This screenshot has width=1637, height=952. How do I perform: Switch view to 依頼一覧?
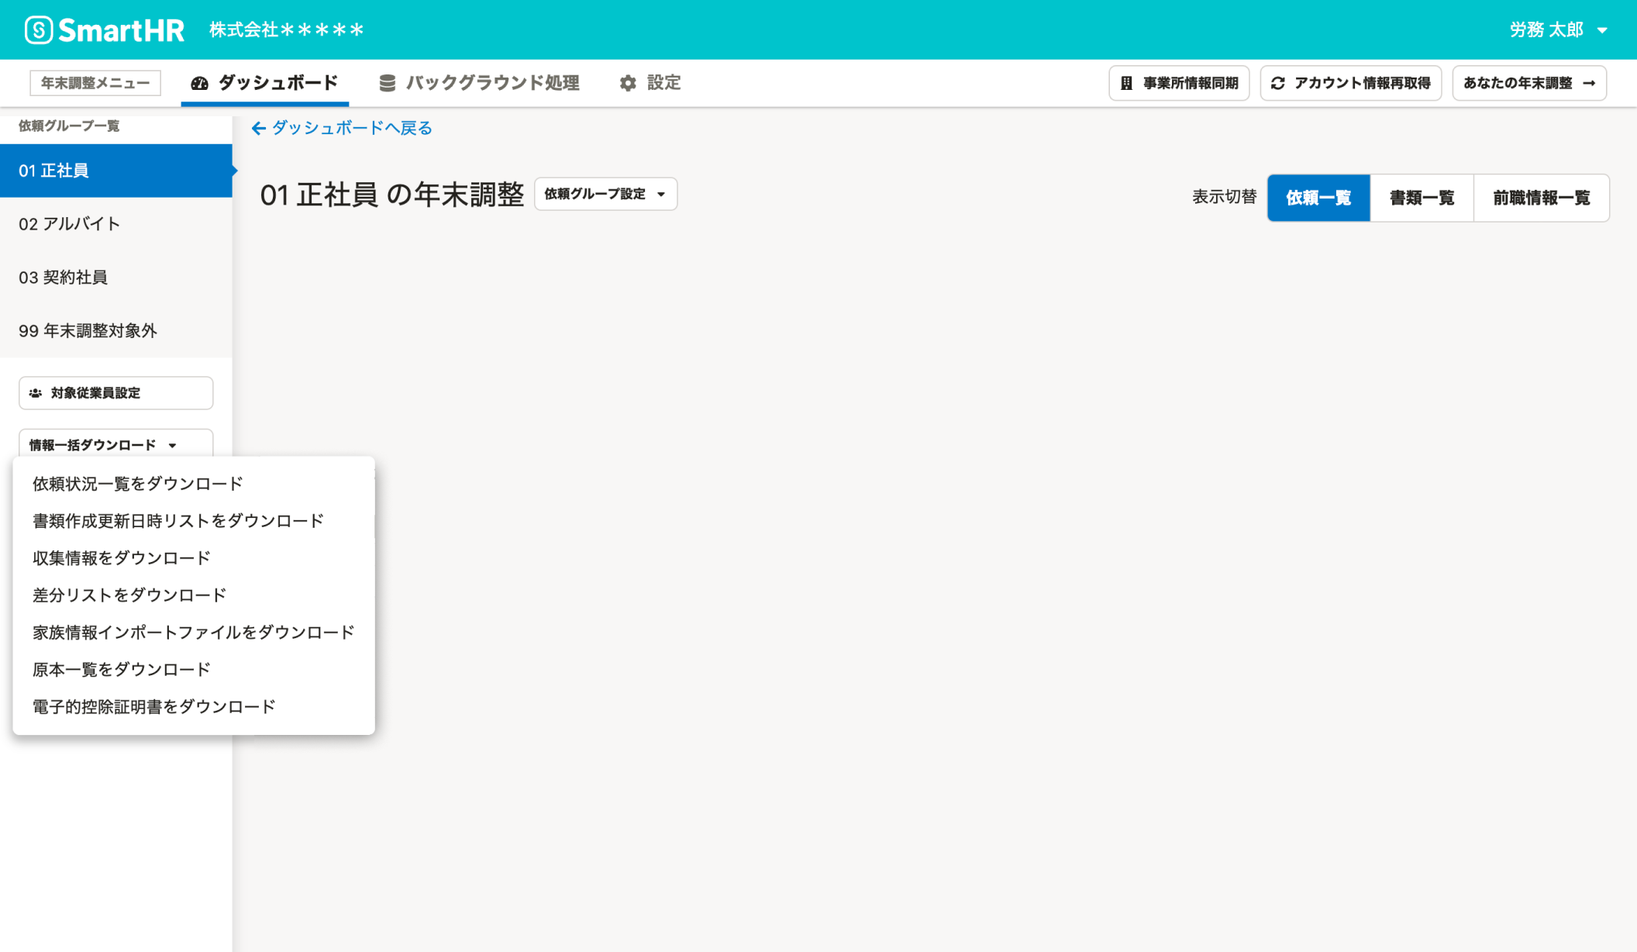coord(1318,198)
